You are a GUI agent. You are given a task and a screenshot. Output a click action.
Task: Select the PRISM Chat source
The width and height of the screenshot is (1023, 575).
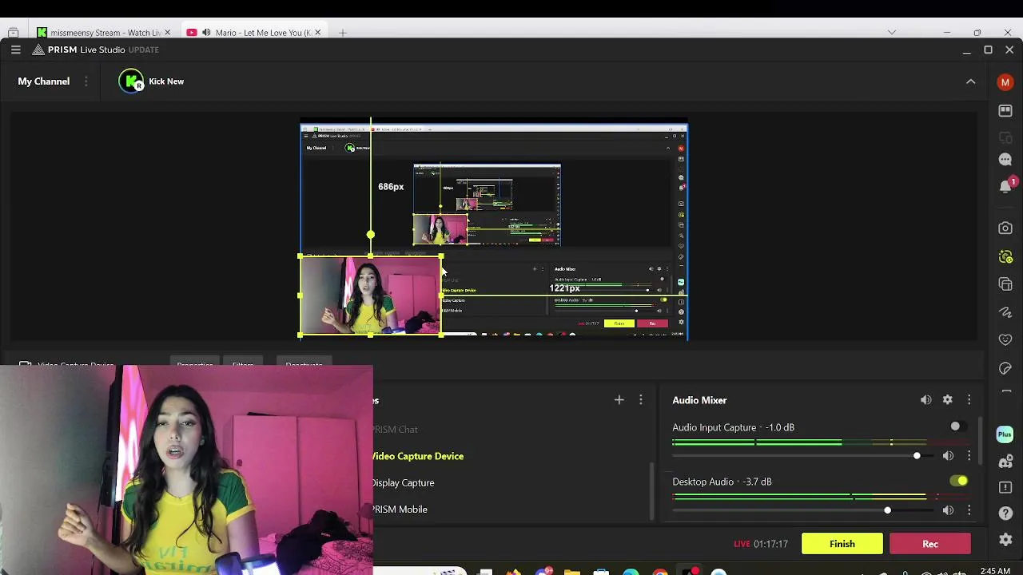(x=395, y=430)
